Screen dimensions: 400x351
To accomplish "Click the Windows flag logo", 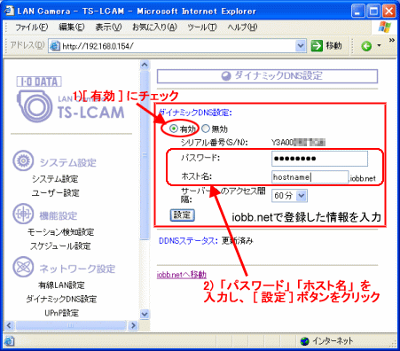I will 385,27.
